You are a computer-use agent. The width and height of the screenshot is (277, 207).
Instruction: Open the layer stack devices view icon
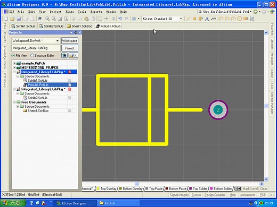coord(40,19)
